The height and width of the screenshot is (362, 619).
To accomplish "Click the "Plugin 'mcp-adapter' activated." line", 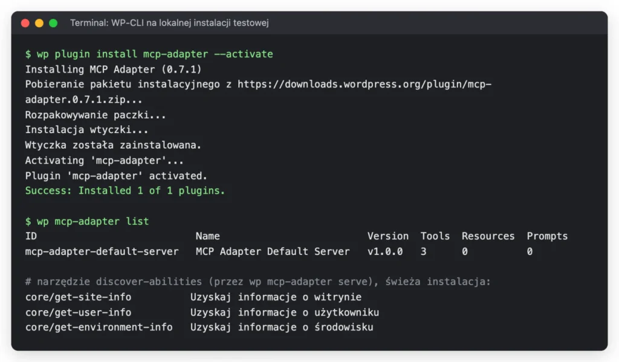I will (116, 176).
